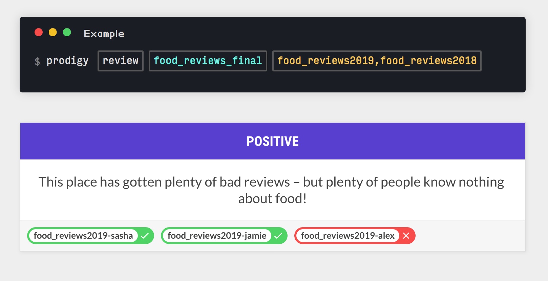The height and width of the screenshot is (281, 548).
Task: Select the food_reviews2019-jamie label
Action: (217, 236)
